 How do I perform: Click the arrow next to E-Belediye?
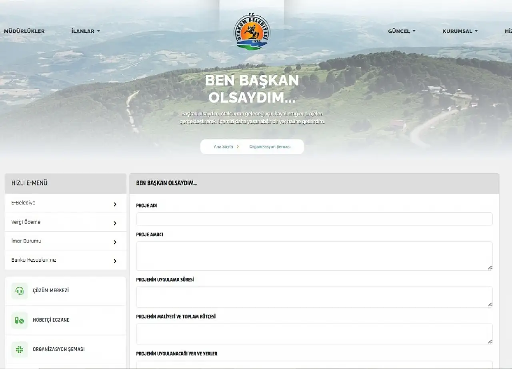click(x=115, y=204)
